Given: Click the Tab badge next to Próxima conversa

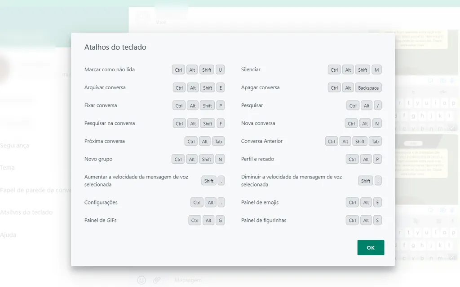Looking at the screenshot, I should [x=218, y=141].
